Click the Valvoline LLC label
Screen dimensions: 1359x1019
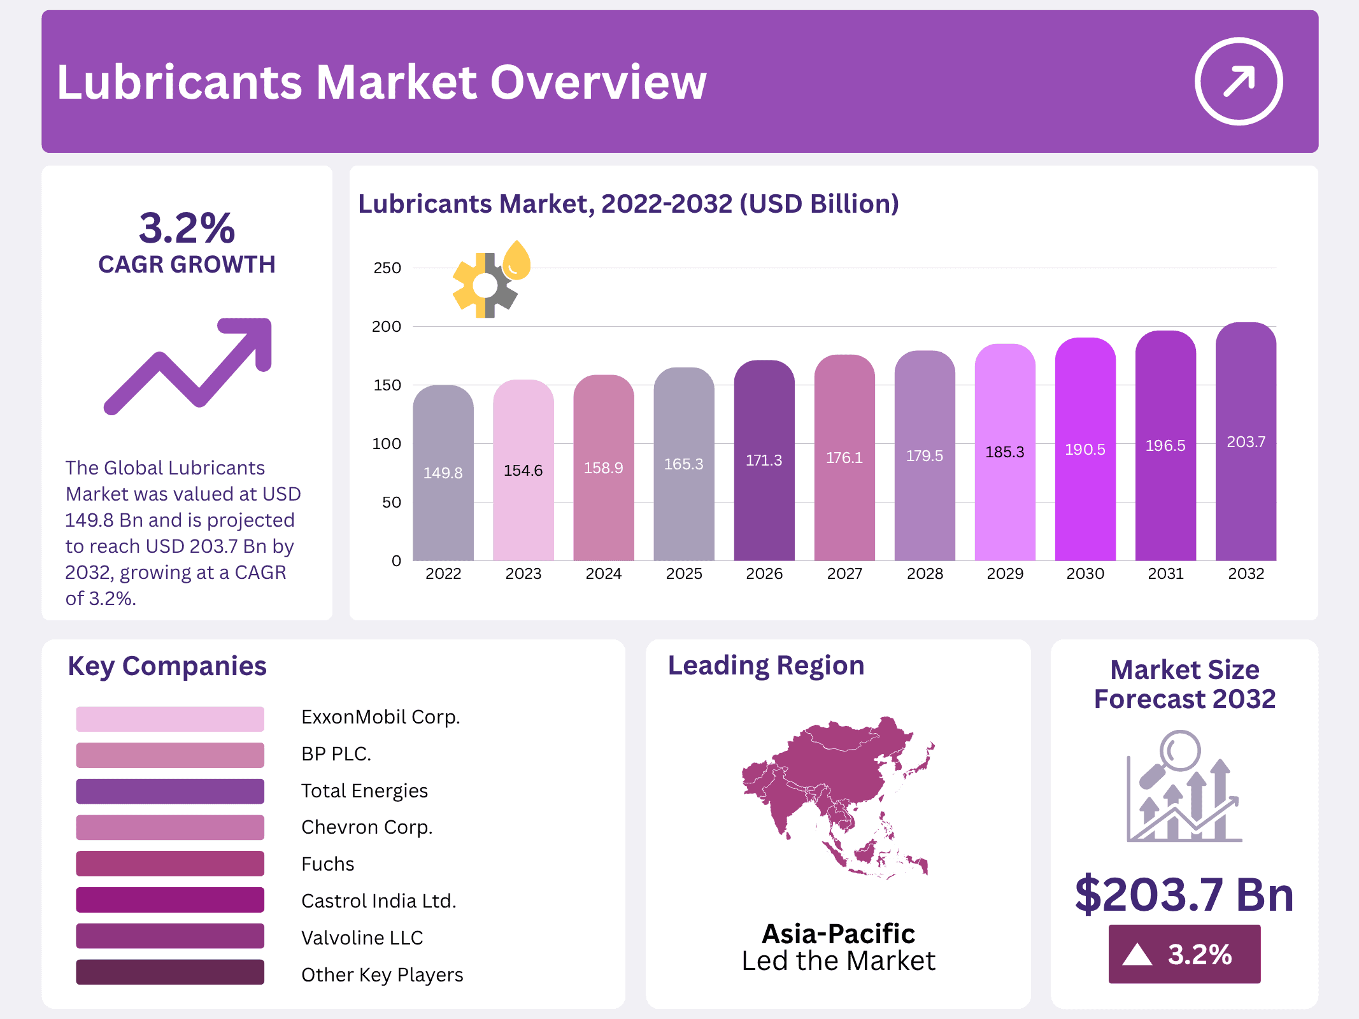pos(362,937)
